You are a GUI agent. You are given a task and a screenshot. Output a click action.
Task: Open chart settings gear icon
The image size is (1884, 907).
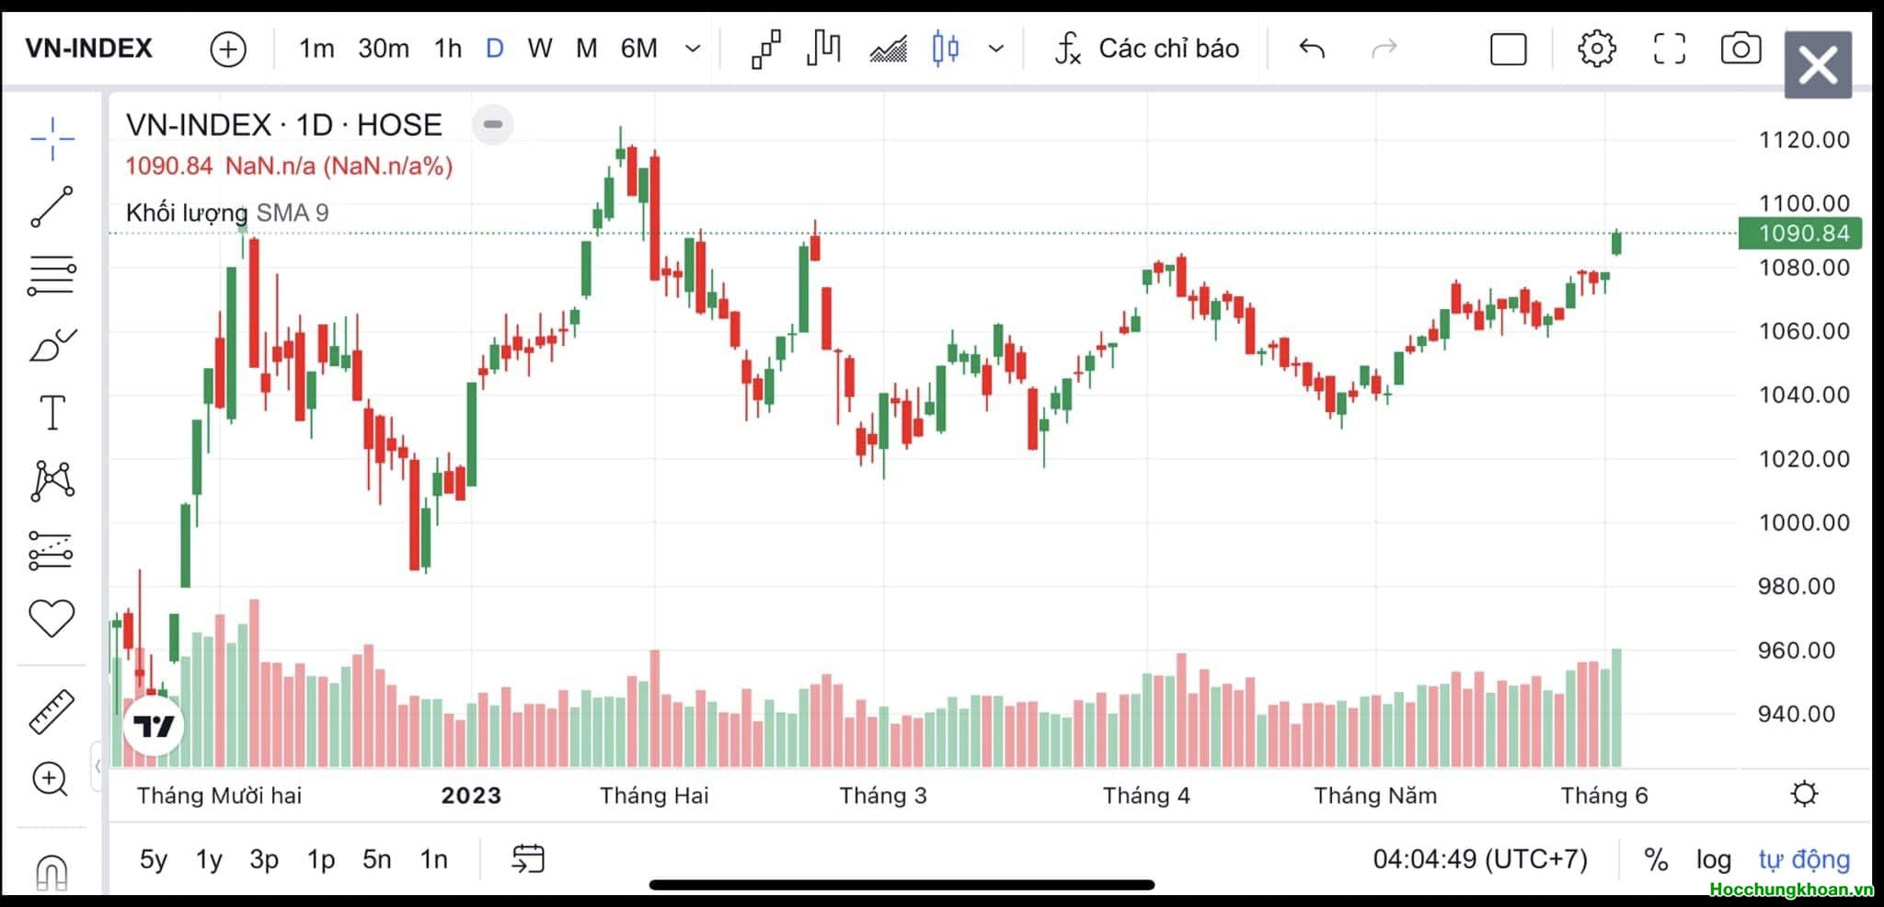[x=1596, y=49]
